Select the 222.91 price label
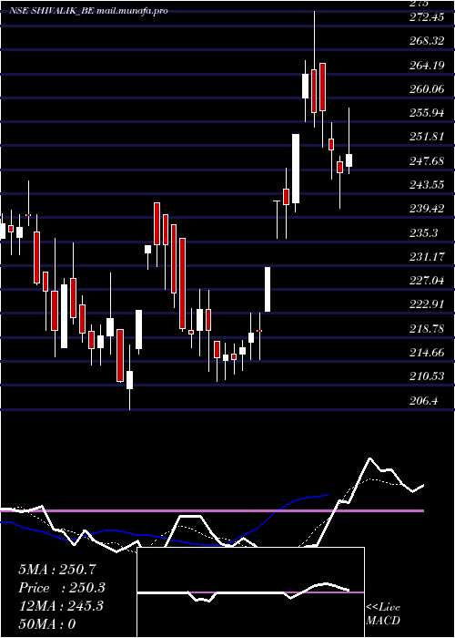 click(x=427, y=304)
